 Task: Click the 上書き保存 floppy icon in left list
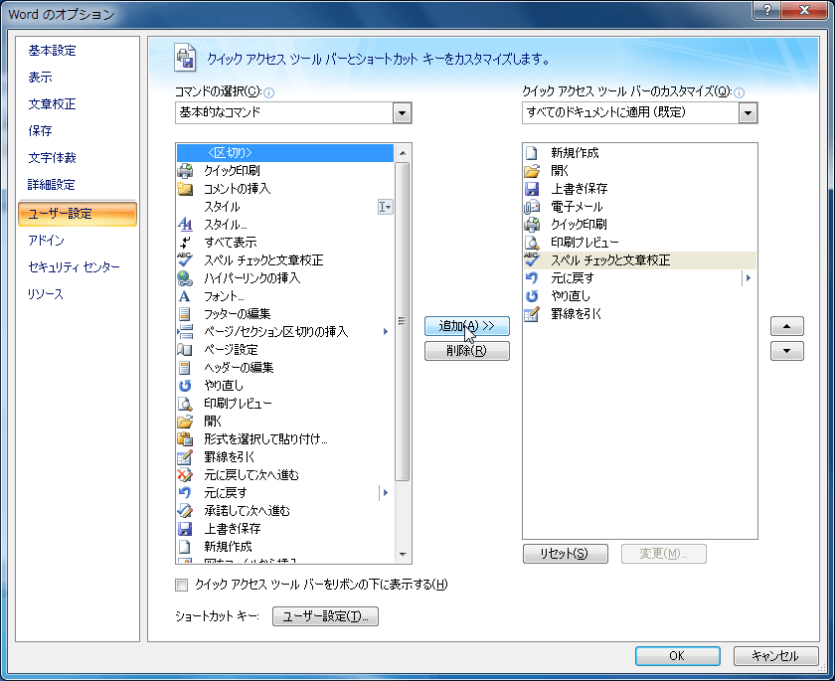185,528
